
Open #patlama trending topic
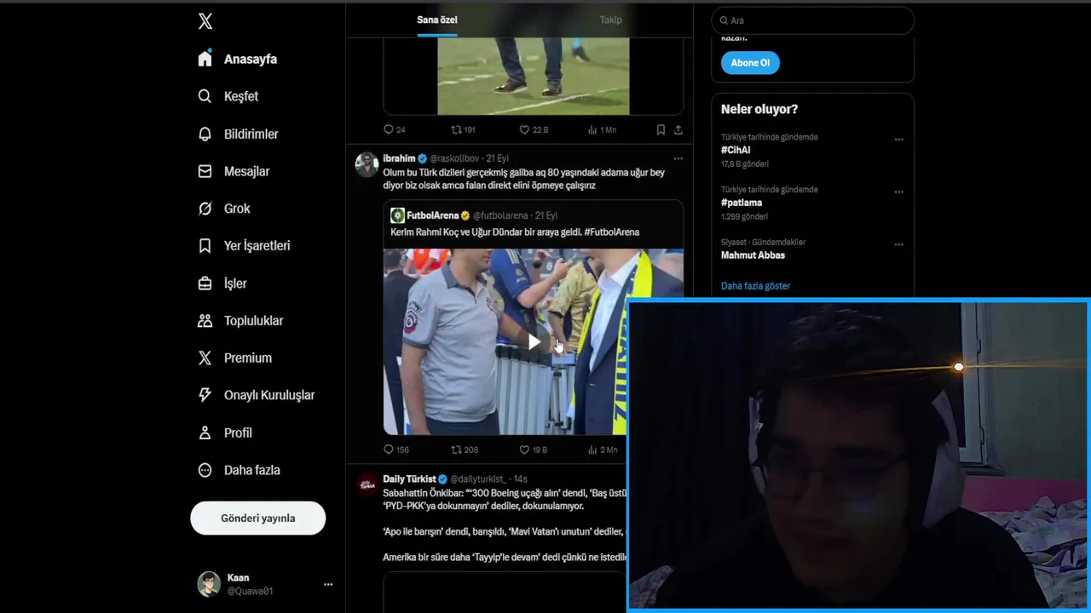(x=742, y=203)
